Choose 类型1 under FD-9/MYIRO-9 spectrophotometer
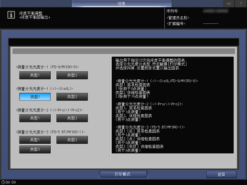 (x=35, y=75)
